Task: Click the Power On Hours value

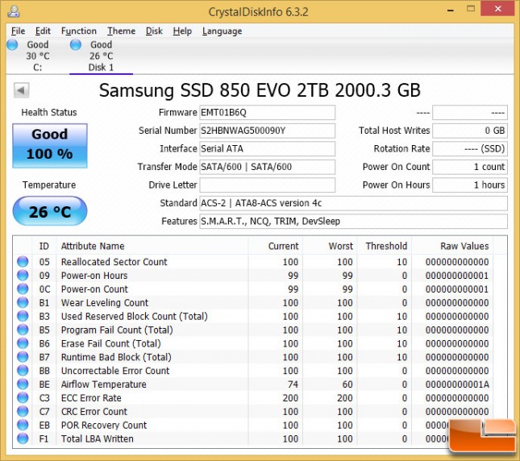Action: (x=470, y=185)
